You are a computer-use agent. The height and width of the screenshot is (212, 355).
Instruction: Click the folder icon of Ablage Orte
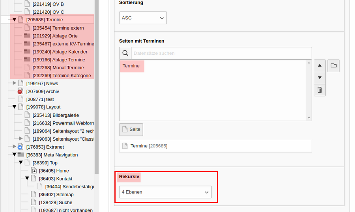click(x=27, y=35)
